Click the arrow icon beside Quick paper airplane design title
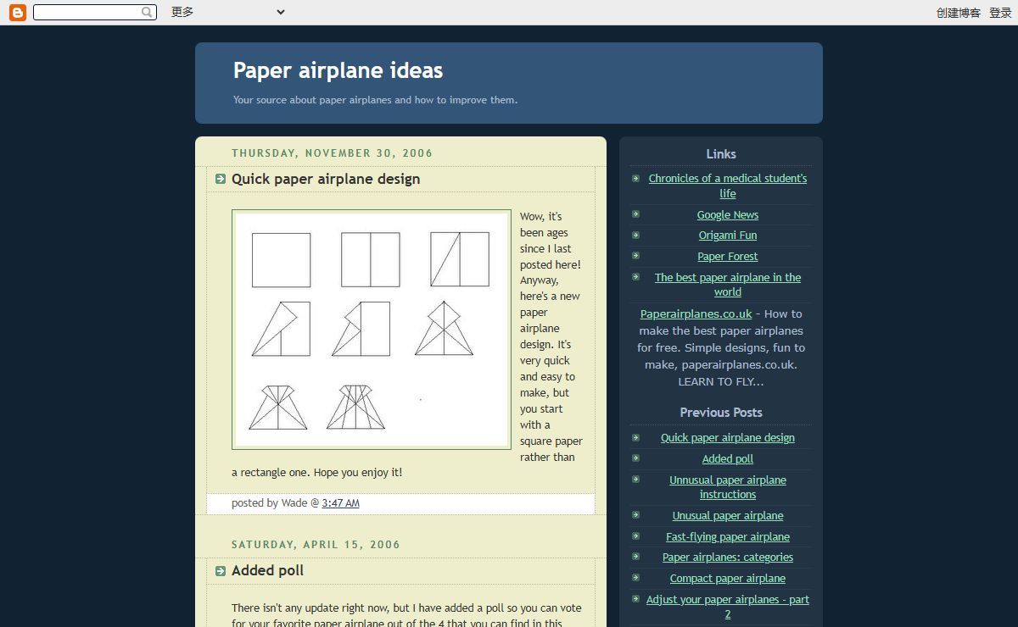 [221, 179]
